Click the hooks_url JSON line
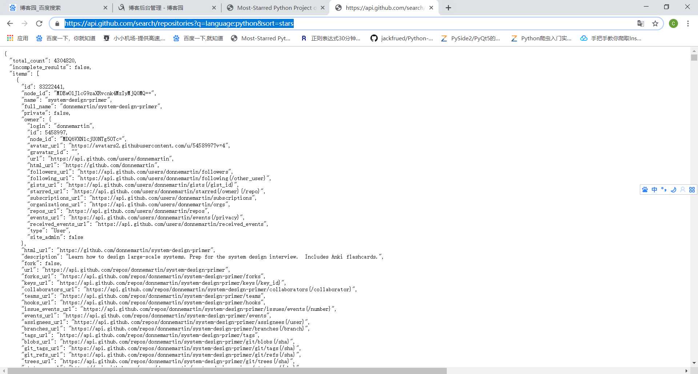 (x=143, y=302)
